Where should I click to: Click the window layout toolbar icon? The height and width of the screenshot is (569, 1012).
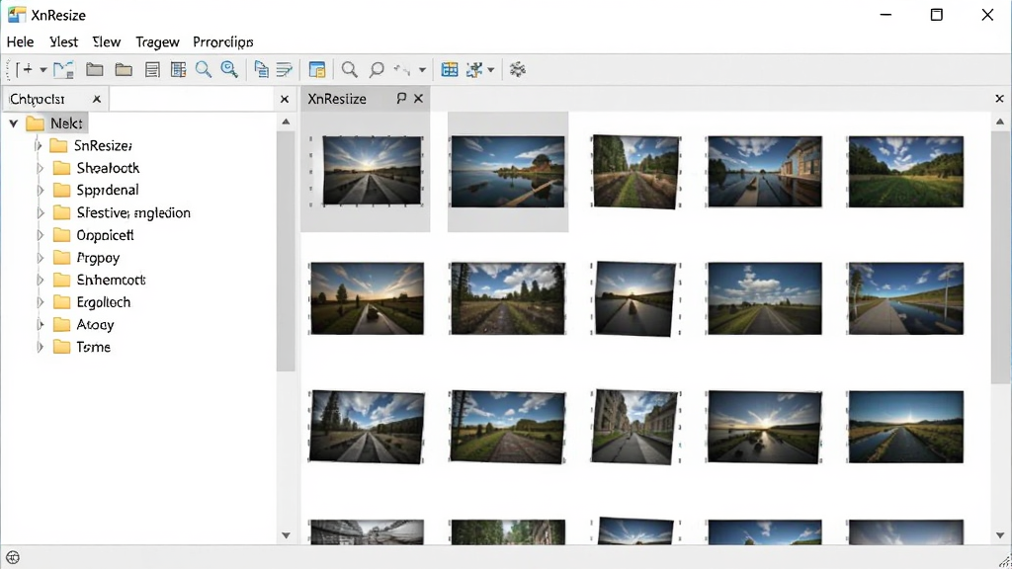coord(317,70)
